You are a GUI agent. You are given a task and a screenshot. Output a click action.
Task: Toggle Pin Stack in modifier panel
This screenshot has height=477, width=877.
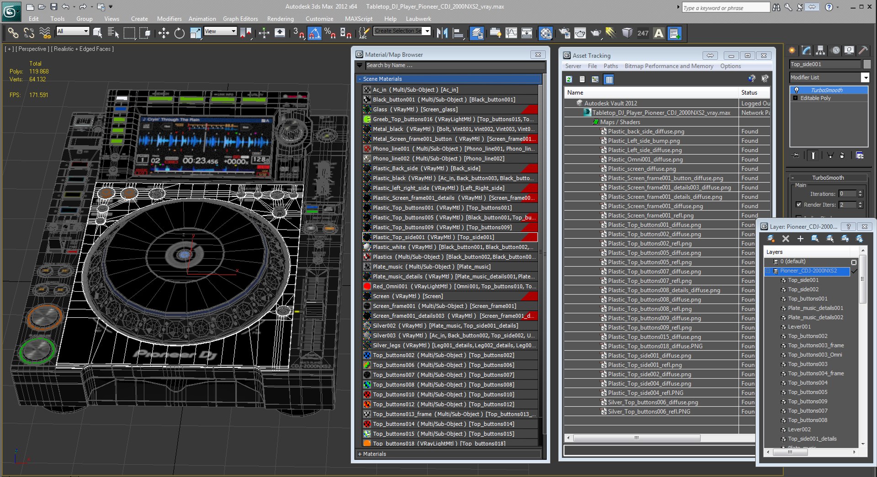pyautogui.click(x=796, y=155)
